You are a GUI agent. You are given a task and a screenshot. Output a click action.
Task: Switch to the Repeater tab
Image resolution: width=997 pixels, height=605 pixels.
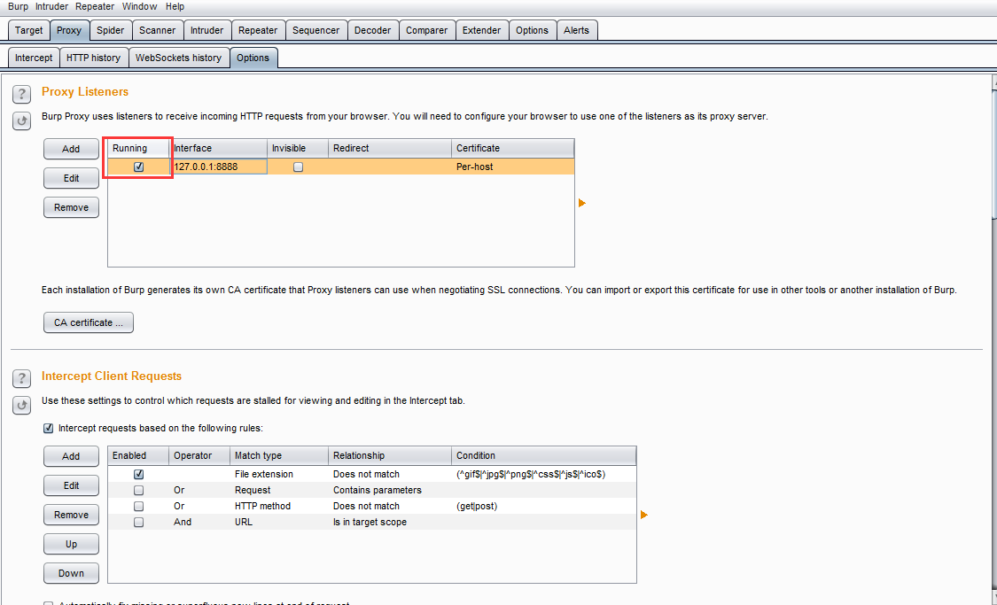click(x=258, y=30)
